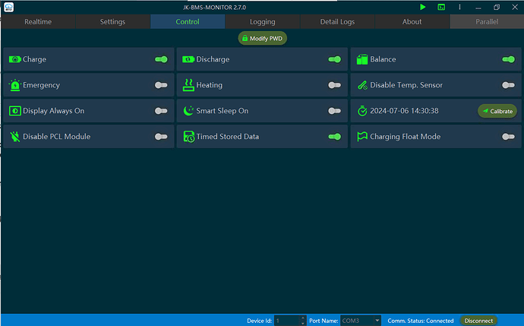Viewport: 524px width, 326px height.
Task: Click the Disable PCL Module label
Action: click(56, 137)
